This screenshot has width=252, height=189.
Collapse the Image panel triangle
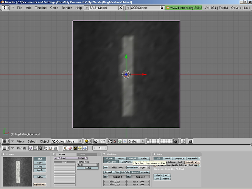click(154, 154)
